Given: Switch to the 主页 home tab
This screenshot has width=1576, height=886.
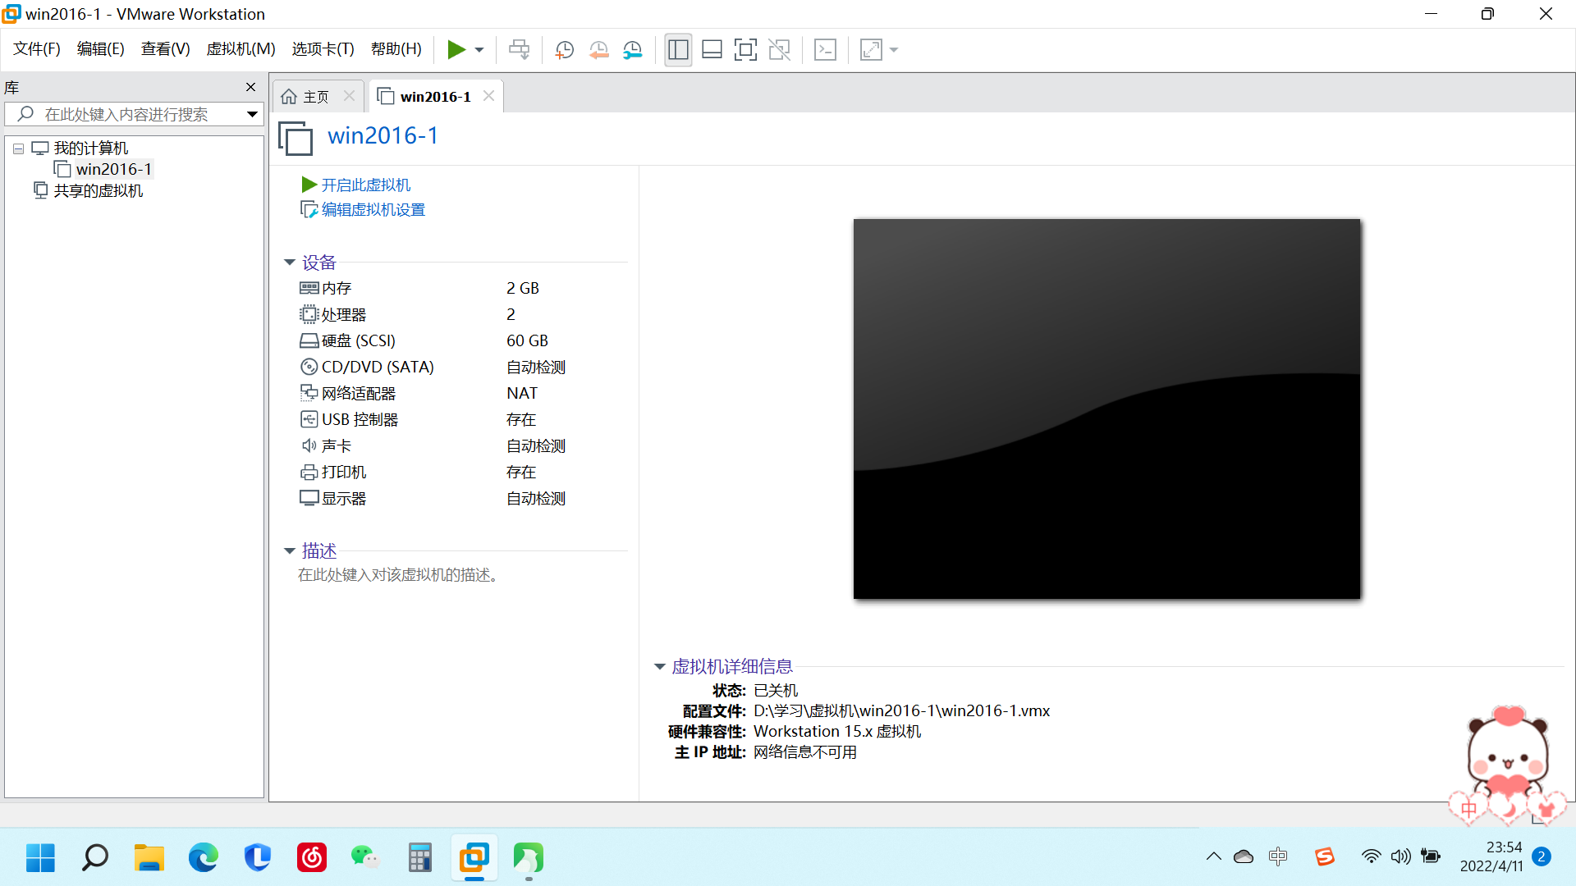Looking at the screenshot, I should 307,97.
